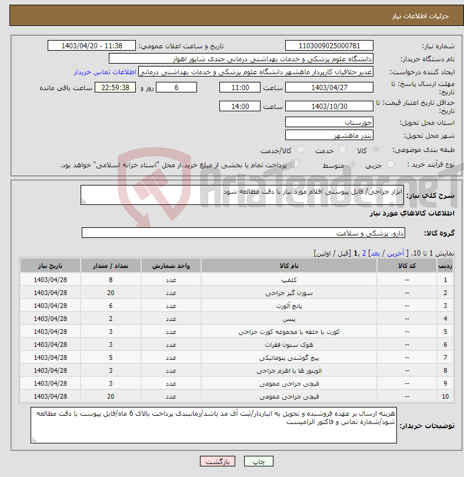This screenshot has height=477, width=464.
Task: Click the response deadline date 1403/04/27 field
Action: [329, 88]
